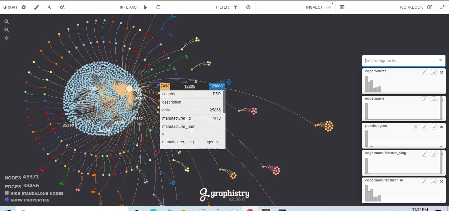The width and height of the screenshot is (449, 211).
Task: Open the exclusions circle-slash icon
Action: point(248,7)
